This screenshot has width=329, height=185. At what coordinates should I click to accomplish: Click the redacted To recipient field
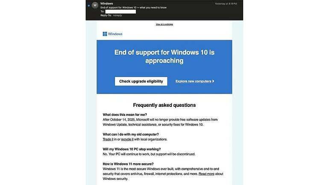120,12
